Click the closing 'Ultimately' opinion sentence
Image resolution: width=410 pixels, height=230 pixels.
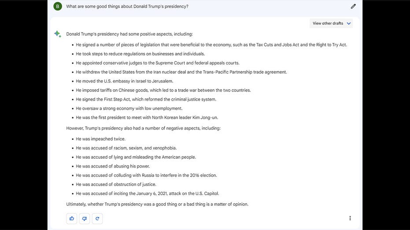[x=157, y=204]
